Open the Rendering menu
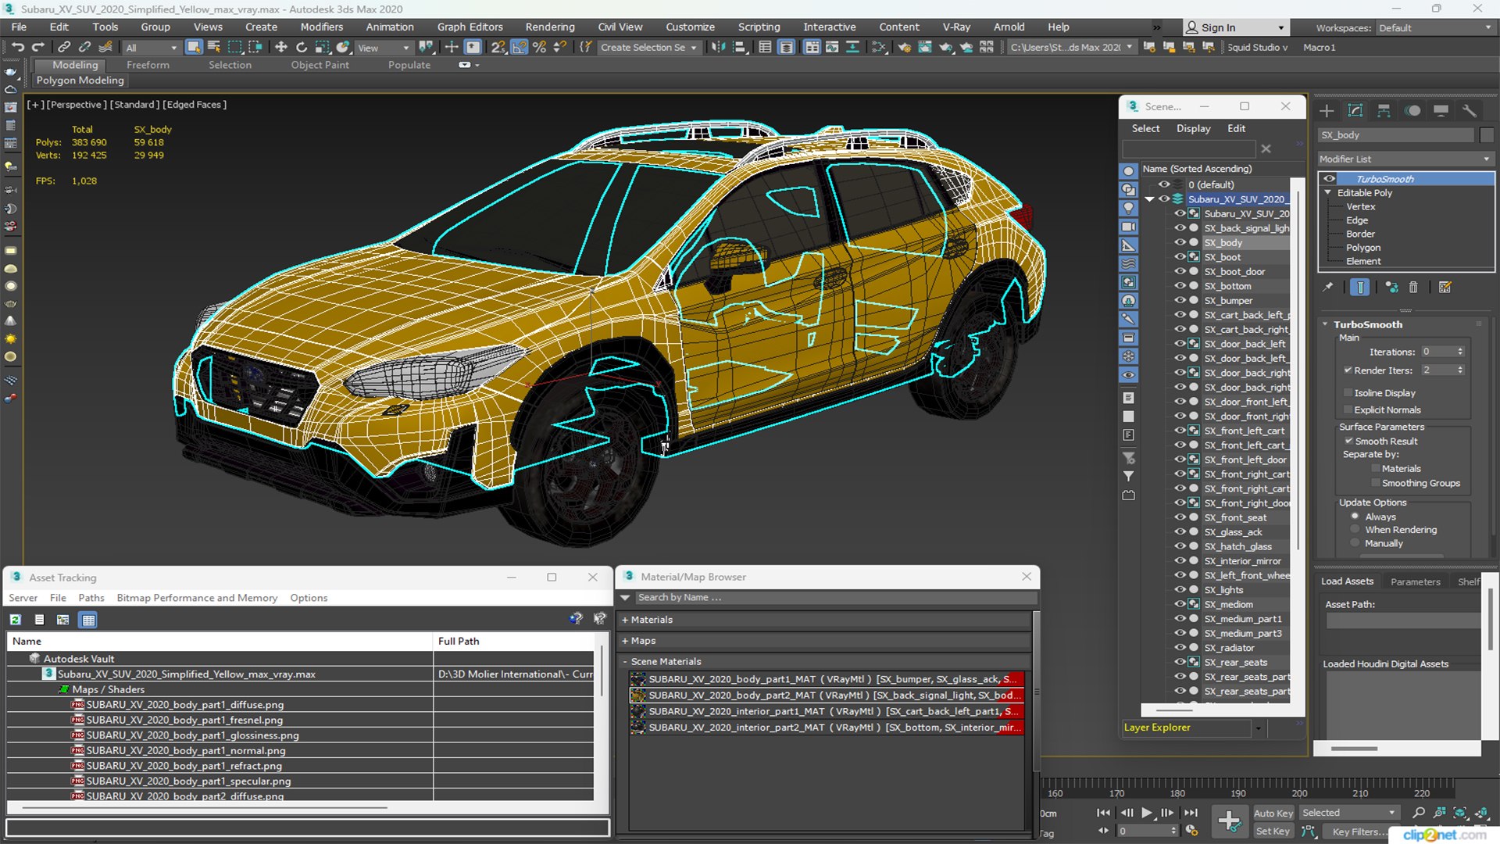The width and height of the screenshot is (1500, 844). tap(550, 27)
